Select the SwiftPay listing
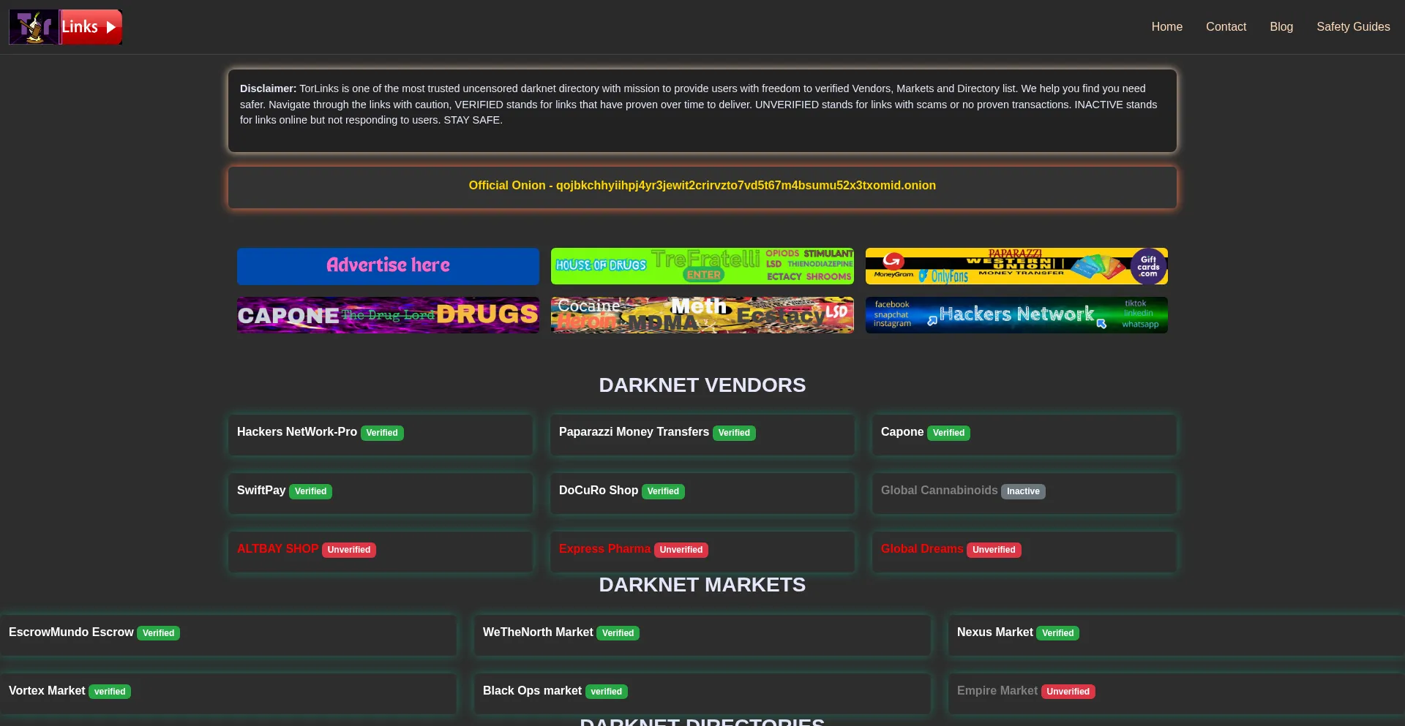The width and height of the screenshot is (1405, 726). coord(261,491)
